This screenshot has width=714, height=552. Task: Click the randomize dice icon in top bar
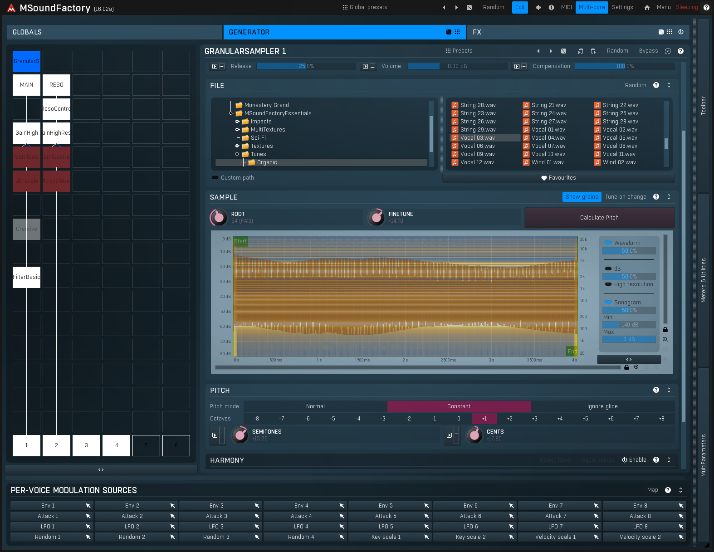[x=469, y=7]
